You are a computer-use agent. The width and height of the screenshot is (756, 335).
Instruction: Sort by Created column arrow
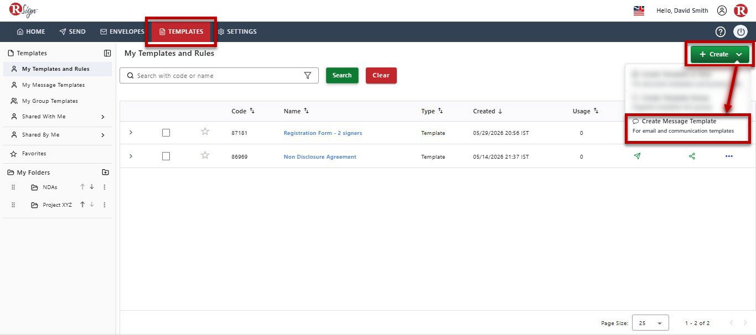coord(500,111)
